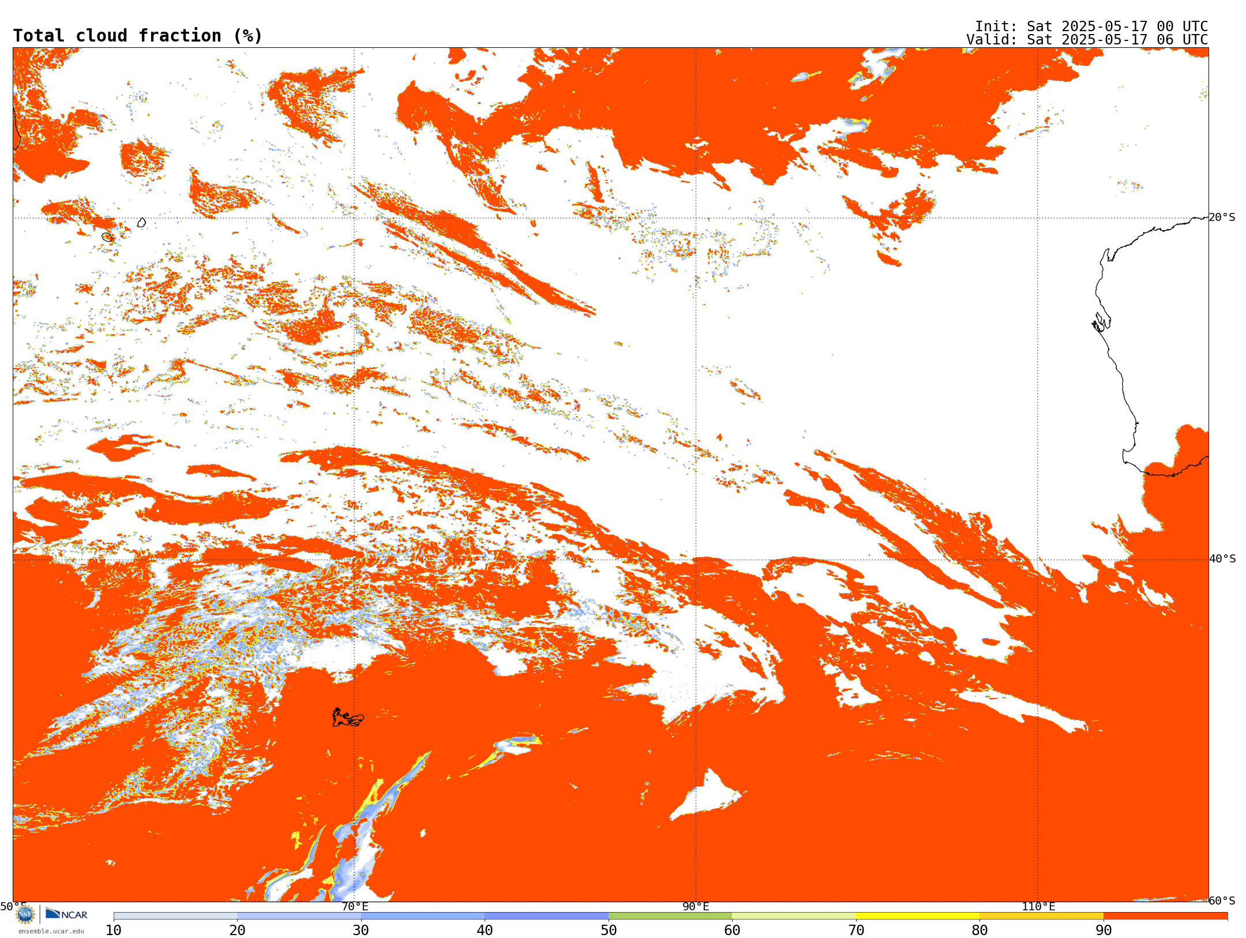Click the 60°S latitude label
Image resolution: width=1246 pixels, height=938 pixels.
(x=1222, y=901)
